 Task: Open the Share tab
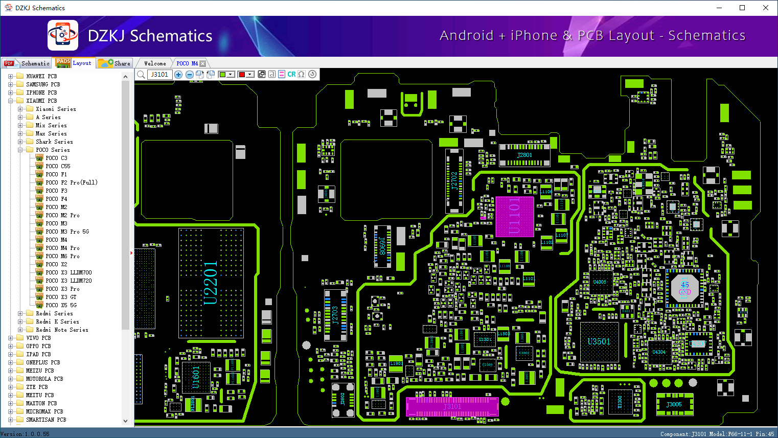tap(115, 63)
